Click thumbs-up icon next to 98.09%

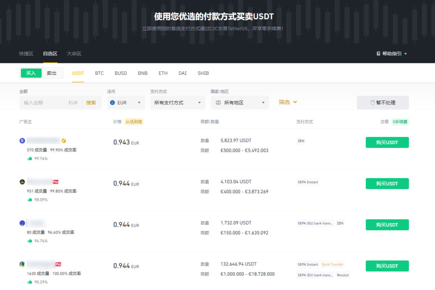click(30, 200)
